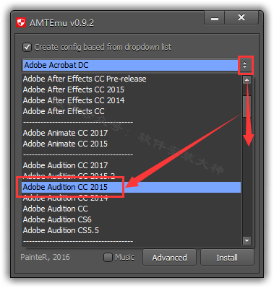This screenshot has height=288, width=274.
Task: Click the dropdown list scrollbar thumb
Action: pos(247,106)
